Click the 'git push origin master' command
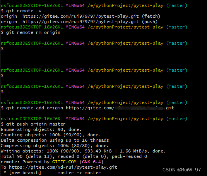 [x=33, y=124]
